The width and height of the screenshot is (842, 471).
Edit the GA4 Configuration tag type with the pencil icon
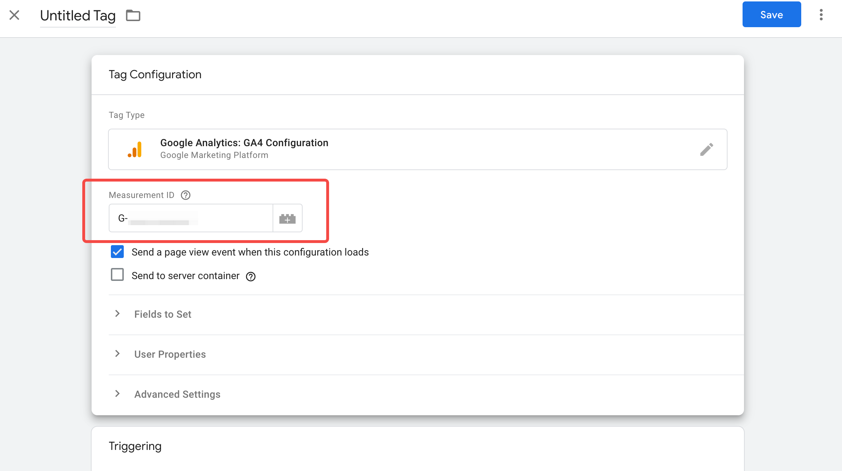(x=707, y=149)
